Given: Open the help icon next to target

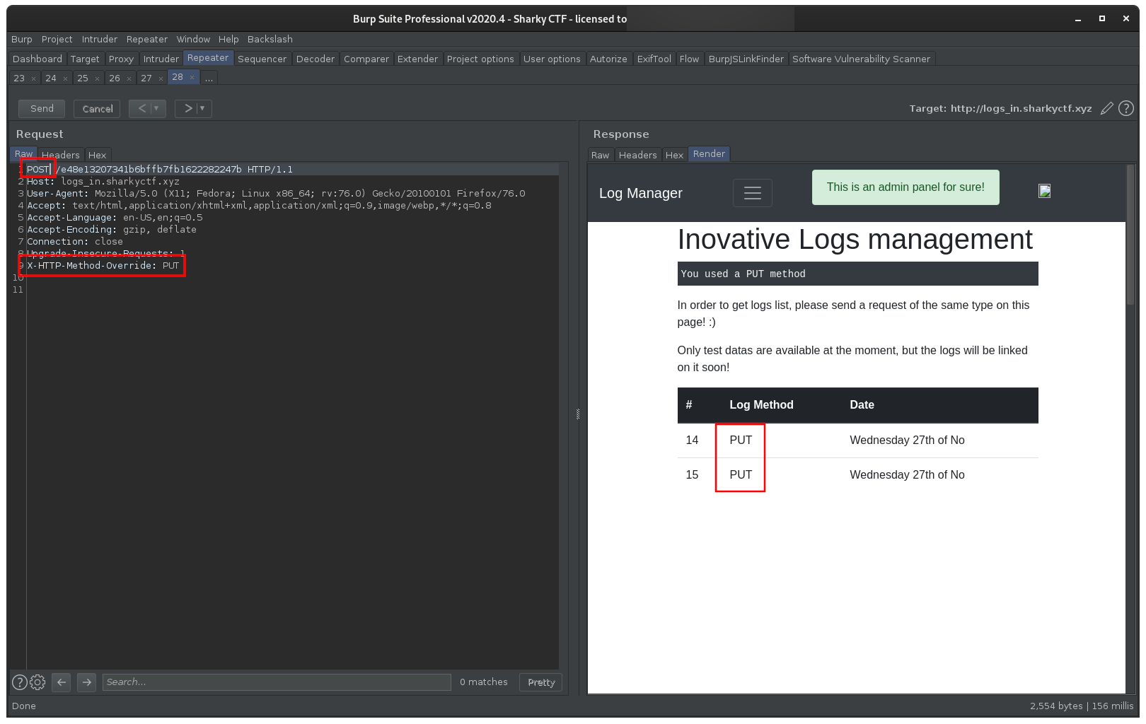Looking at the screenshot, I should (1126, 108).
